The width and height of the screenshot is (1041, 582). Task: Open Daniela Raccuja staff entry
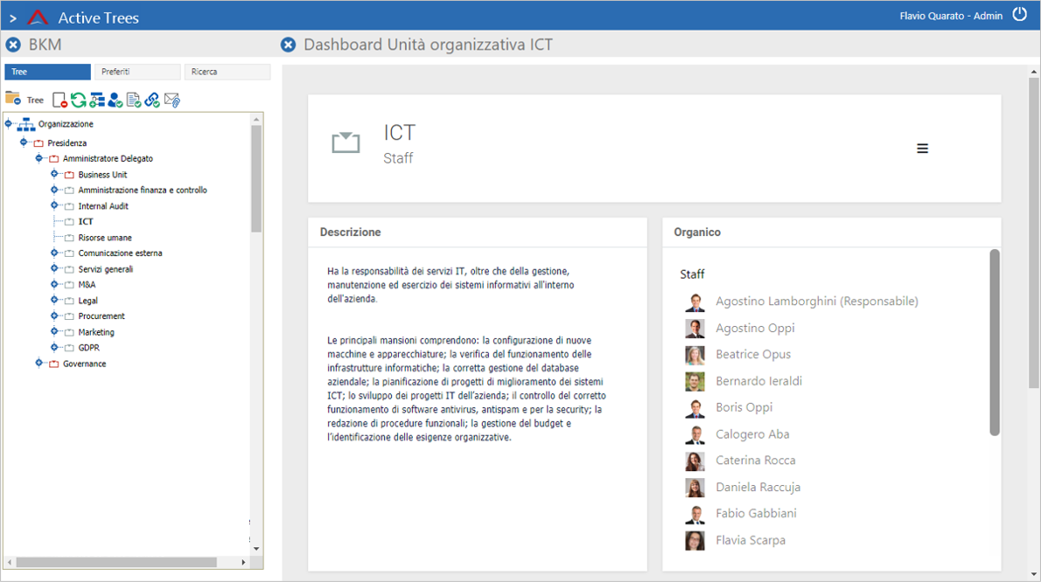[758, 488]
